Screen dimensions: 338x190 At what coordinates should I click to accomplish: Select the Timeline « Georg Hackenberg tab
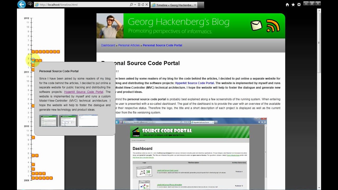click(174, 5)
